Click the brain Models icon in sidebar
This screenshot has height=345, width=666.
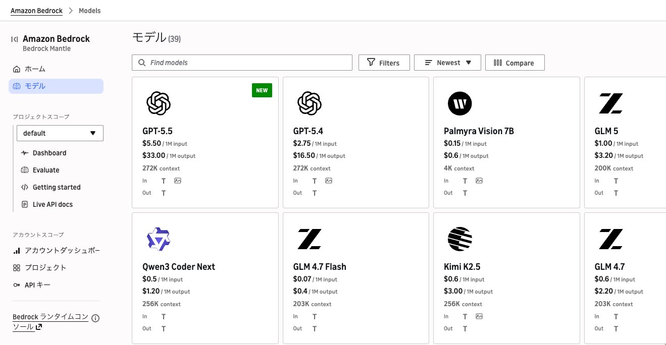(x=17, y=86)
